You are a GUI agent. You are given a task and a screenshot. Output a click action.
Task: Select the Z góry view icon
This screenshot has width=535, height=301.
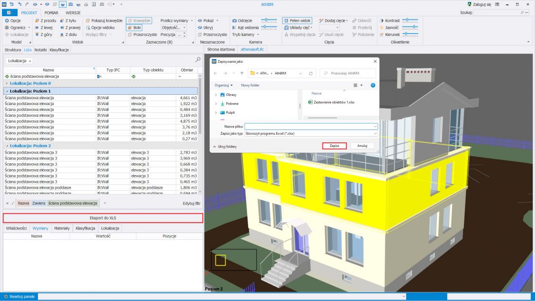(37, 35)
